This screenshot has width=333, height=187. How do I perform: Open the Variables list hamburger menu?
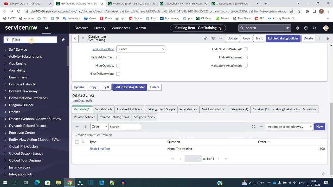coord(77,126)
